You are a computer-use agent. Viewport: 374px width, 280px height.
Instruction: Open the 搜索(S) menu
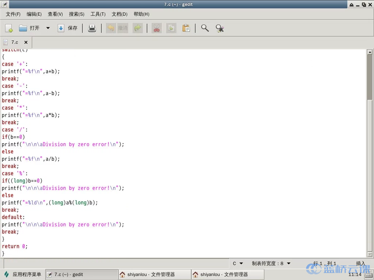click(x=76, y=14)
